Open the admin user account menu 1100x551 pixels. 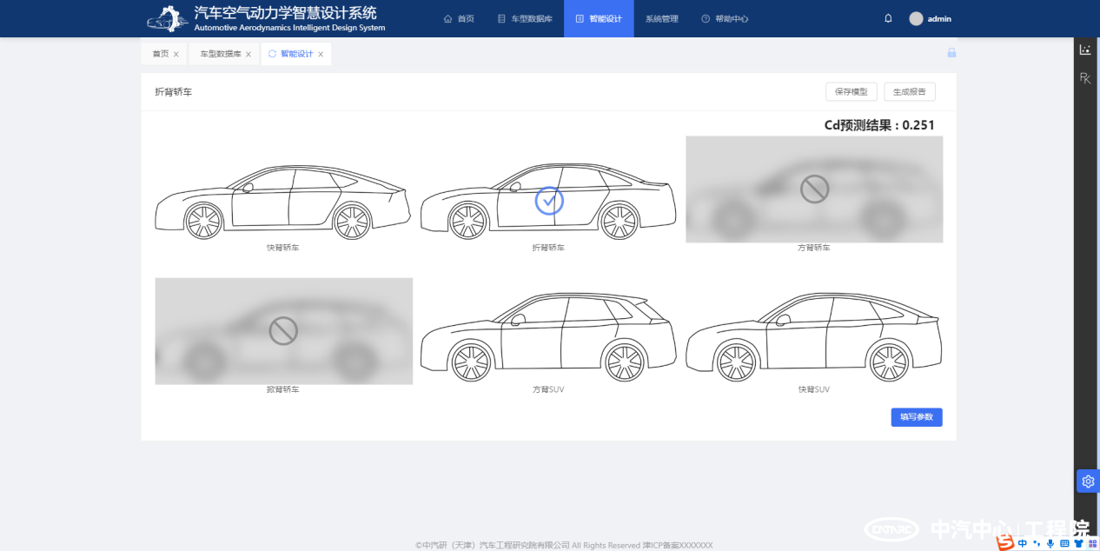tap(930, 18)
